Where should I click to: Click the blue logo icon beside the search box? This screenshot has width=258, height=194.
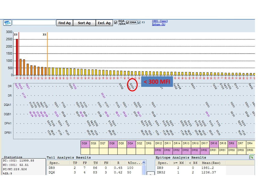pyautogui.click(x=7, y=22)
